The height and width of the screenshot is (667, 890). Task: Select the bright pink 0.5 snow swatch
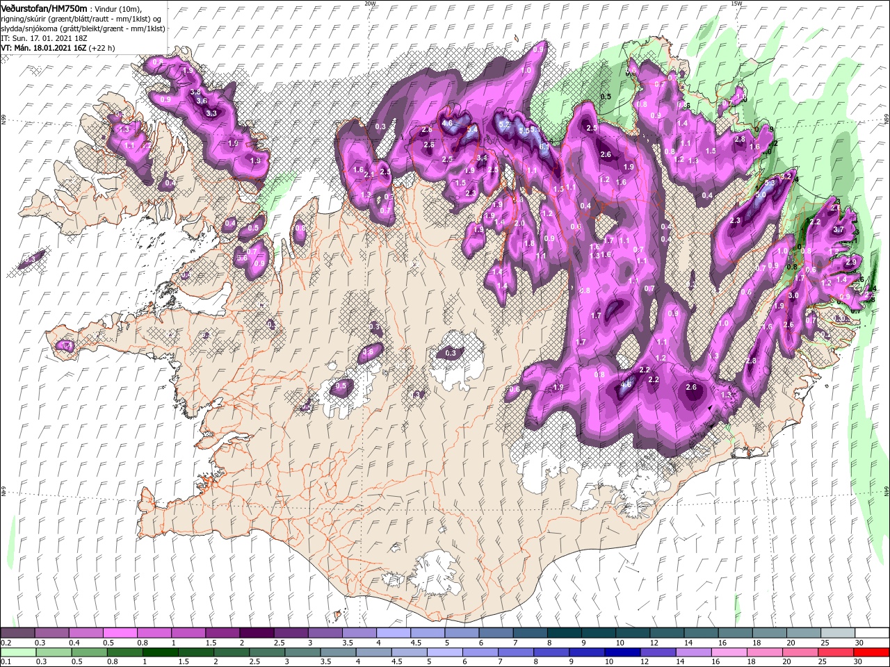point(120,633)
